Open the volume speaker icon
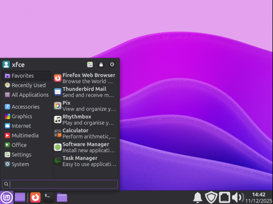The image size is (273, 204). pos(238,197)
